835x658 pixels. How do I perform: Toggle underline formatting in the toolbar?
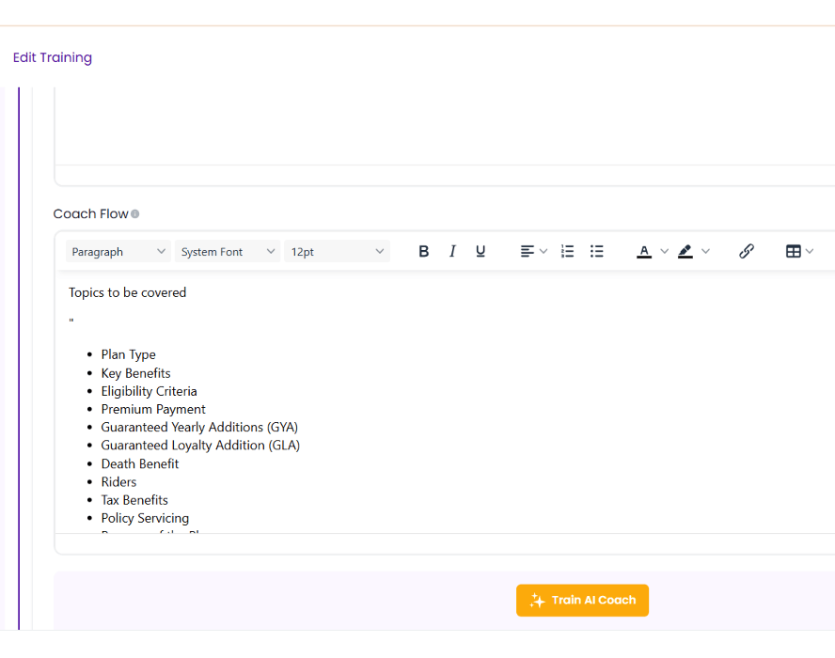[481, 252]
